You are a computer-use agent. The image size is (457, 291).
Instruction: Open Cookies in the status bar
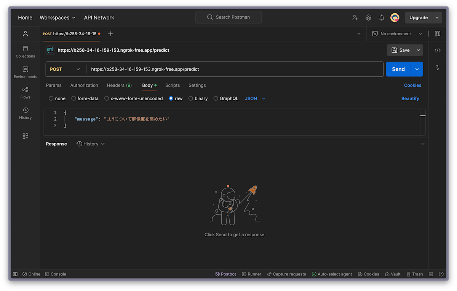pyautogui.click(x=368, y=274)
